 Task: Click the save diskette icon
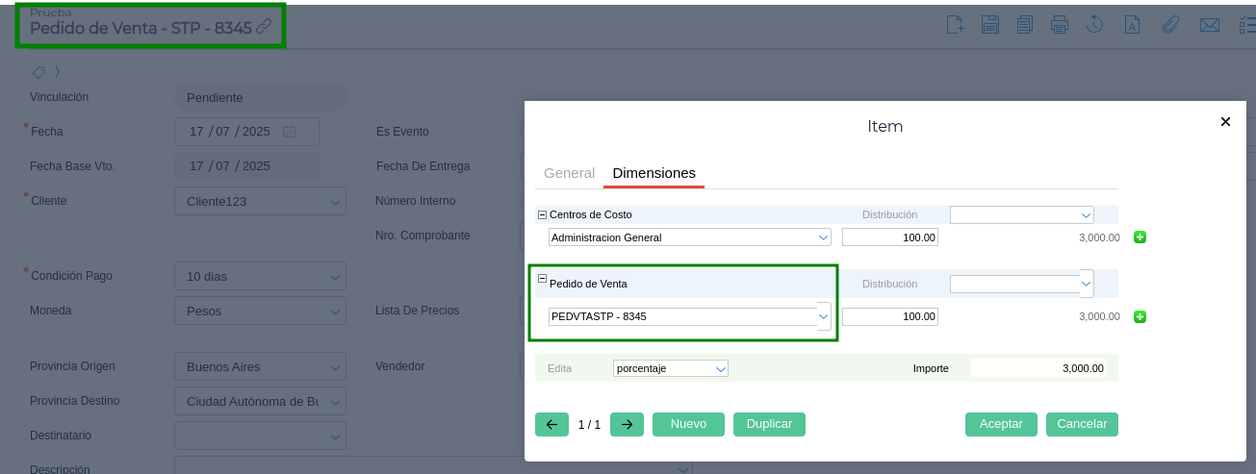(989, 25)
